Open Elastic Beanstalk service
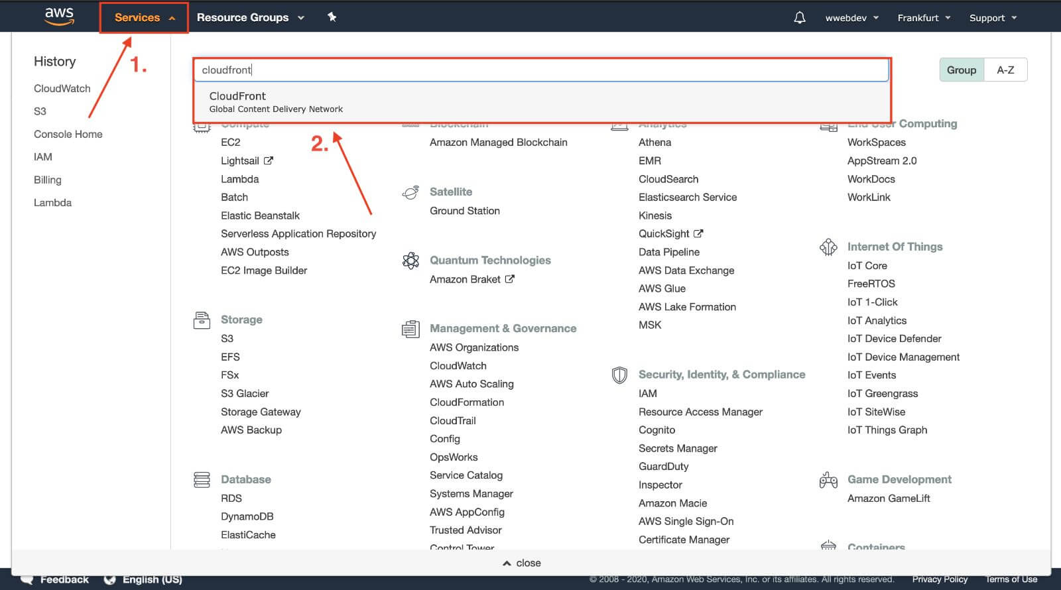The height and width of the screenshot is (590, 1061). coord(260,215)
